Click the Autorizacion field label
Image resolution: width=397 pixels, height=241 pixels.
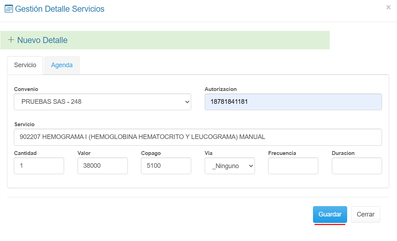(x=220, y=89)
